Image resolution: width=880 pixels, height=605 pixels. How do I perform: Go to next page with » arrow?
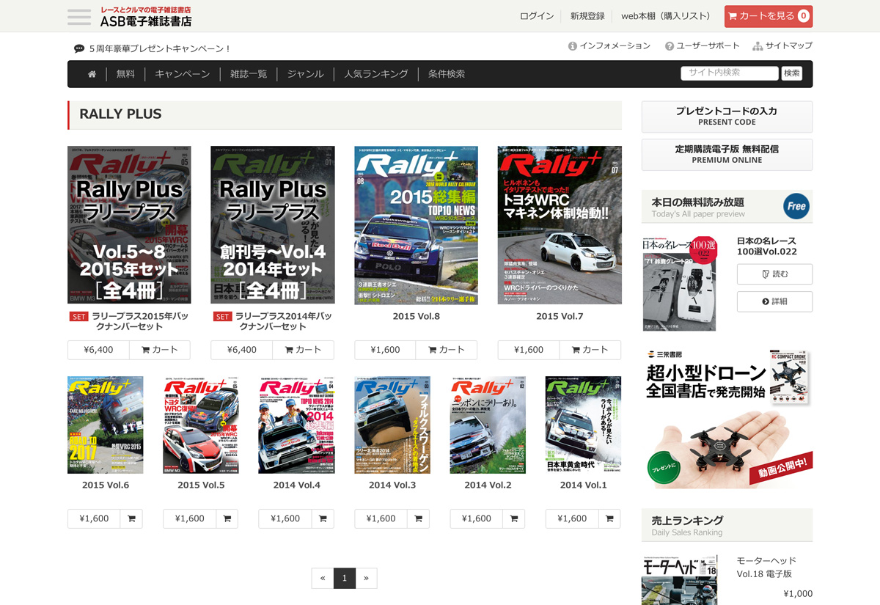point(367,579)
